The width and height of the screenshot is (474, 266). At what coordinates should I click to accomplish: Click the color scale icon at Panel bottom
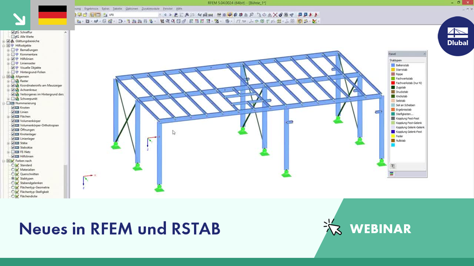(392, 174)
